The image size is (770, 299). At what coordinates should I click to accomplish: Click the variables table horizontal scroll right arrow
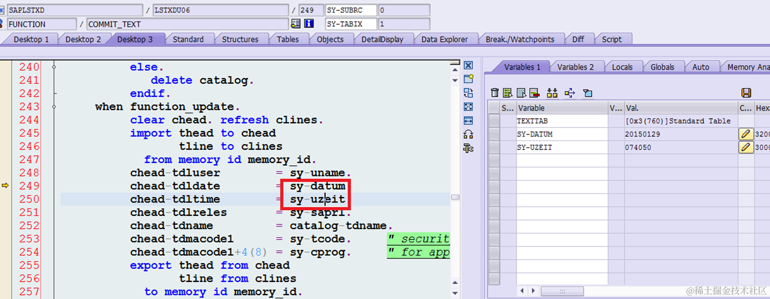pyautogui.click(x=533, y=291)
